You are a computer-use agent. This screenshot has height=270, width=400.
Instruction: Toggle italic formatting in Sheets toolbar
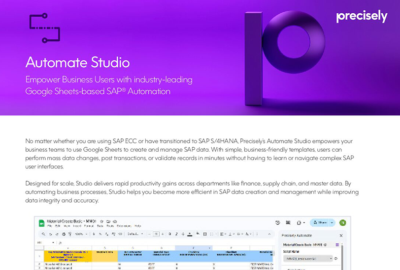176,234
